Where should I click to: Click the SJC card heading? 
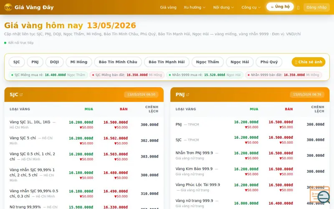point(14,94)
